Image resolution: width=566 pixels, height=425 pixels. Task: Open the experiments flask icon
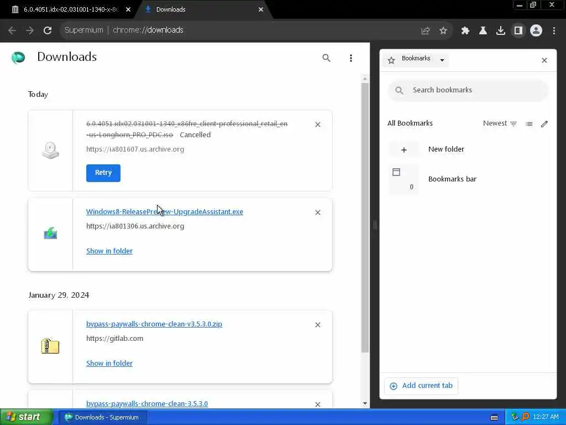point(483,31)
